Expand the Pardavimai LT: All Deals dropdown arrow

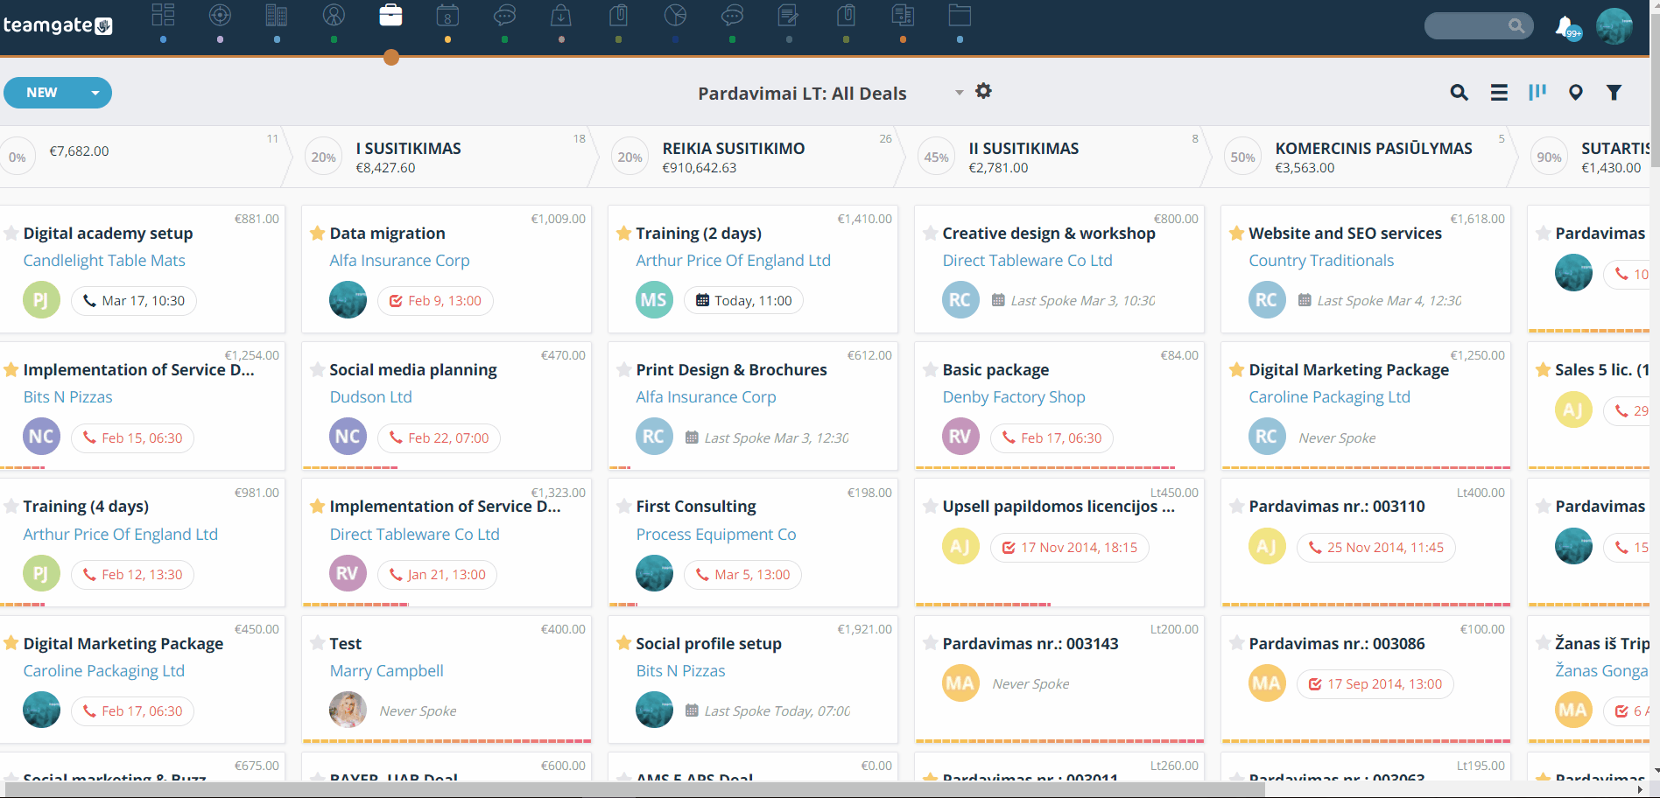959,93
